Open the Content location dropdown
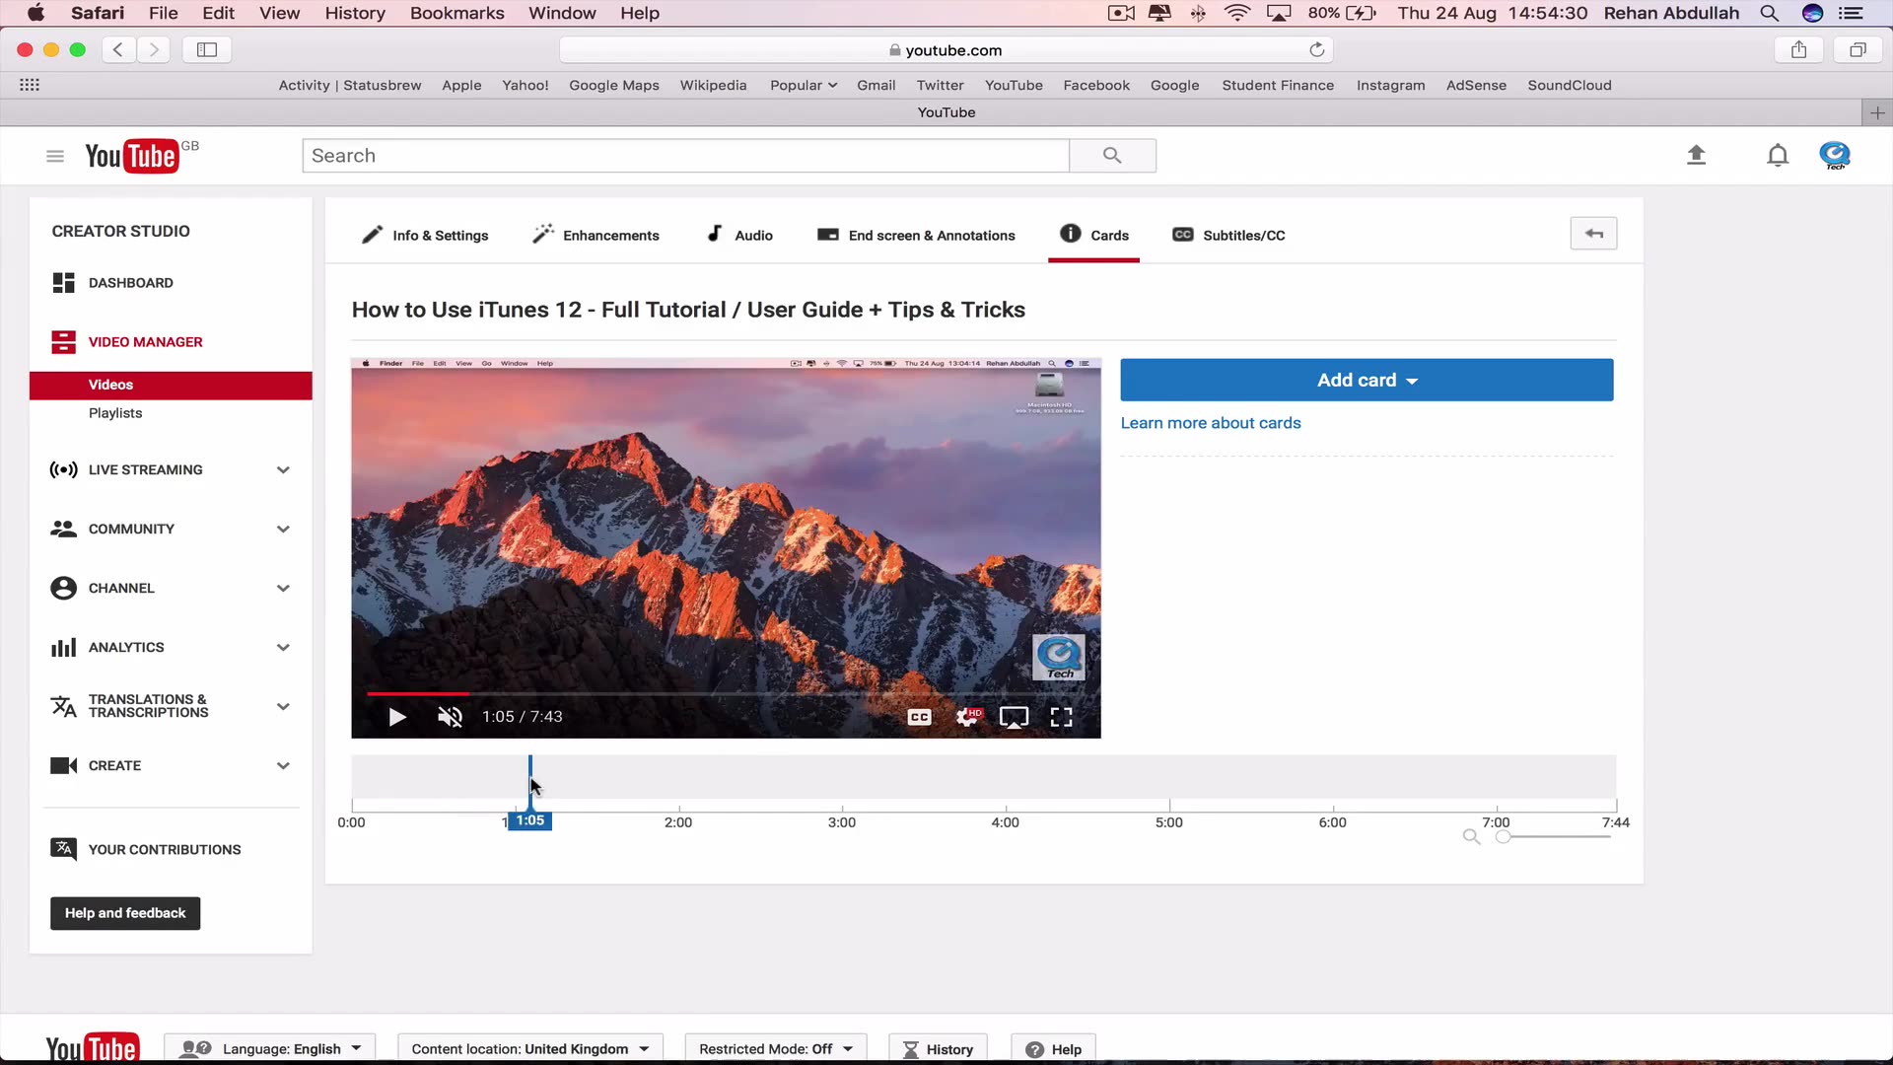 coord(529,1048)
